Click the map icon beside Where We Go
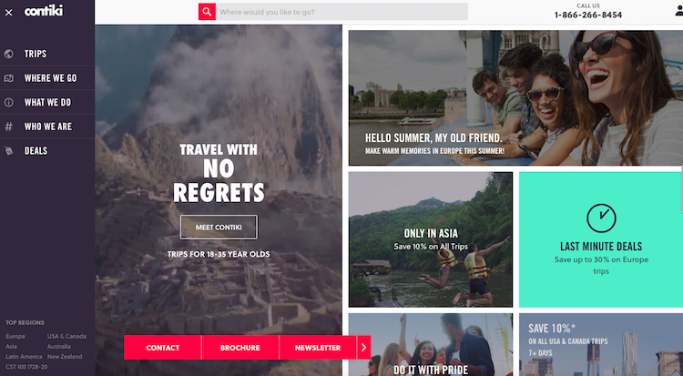The width and height of the screenshot is (683, 376). tap(9, 78)
